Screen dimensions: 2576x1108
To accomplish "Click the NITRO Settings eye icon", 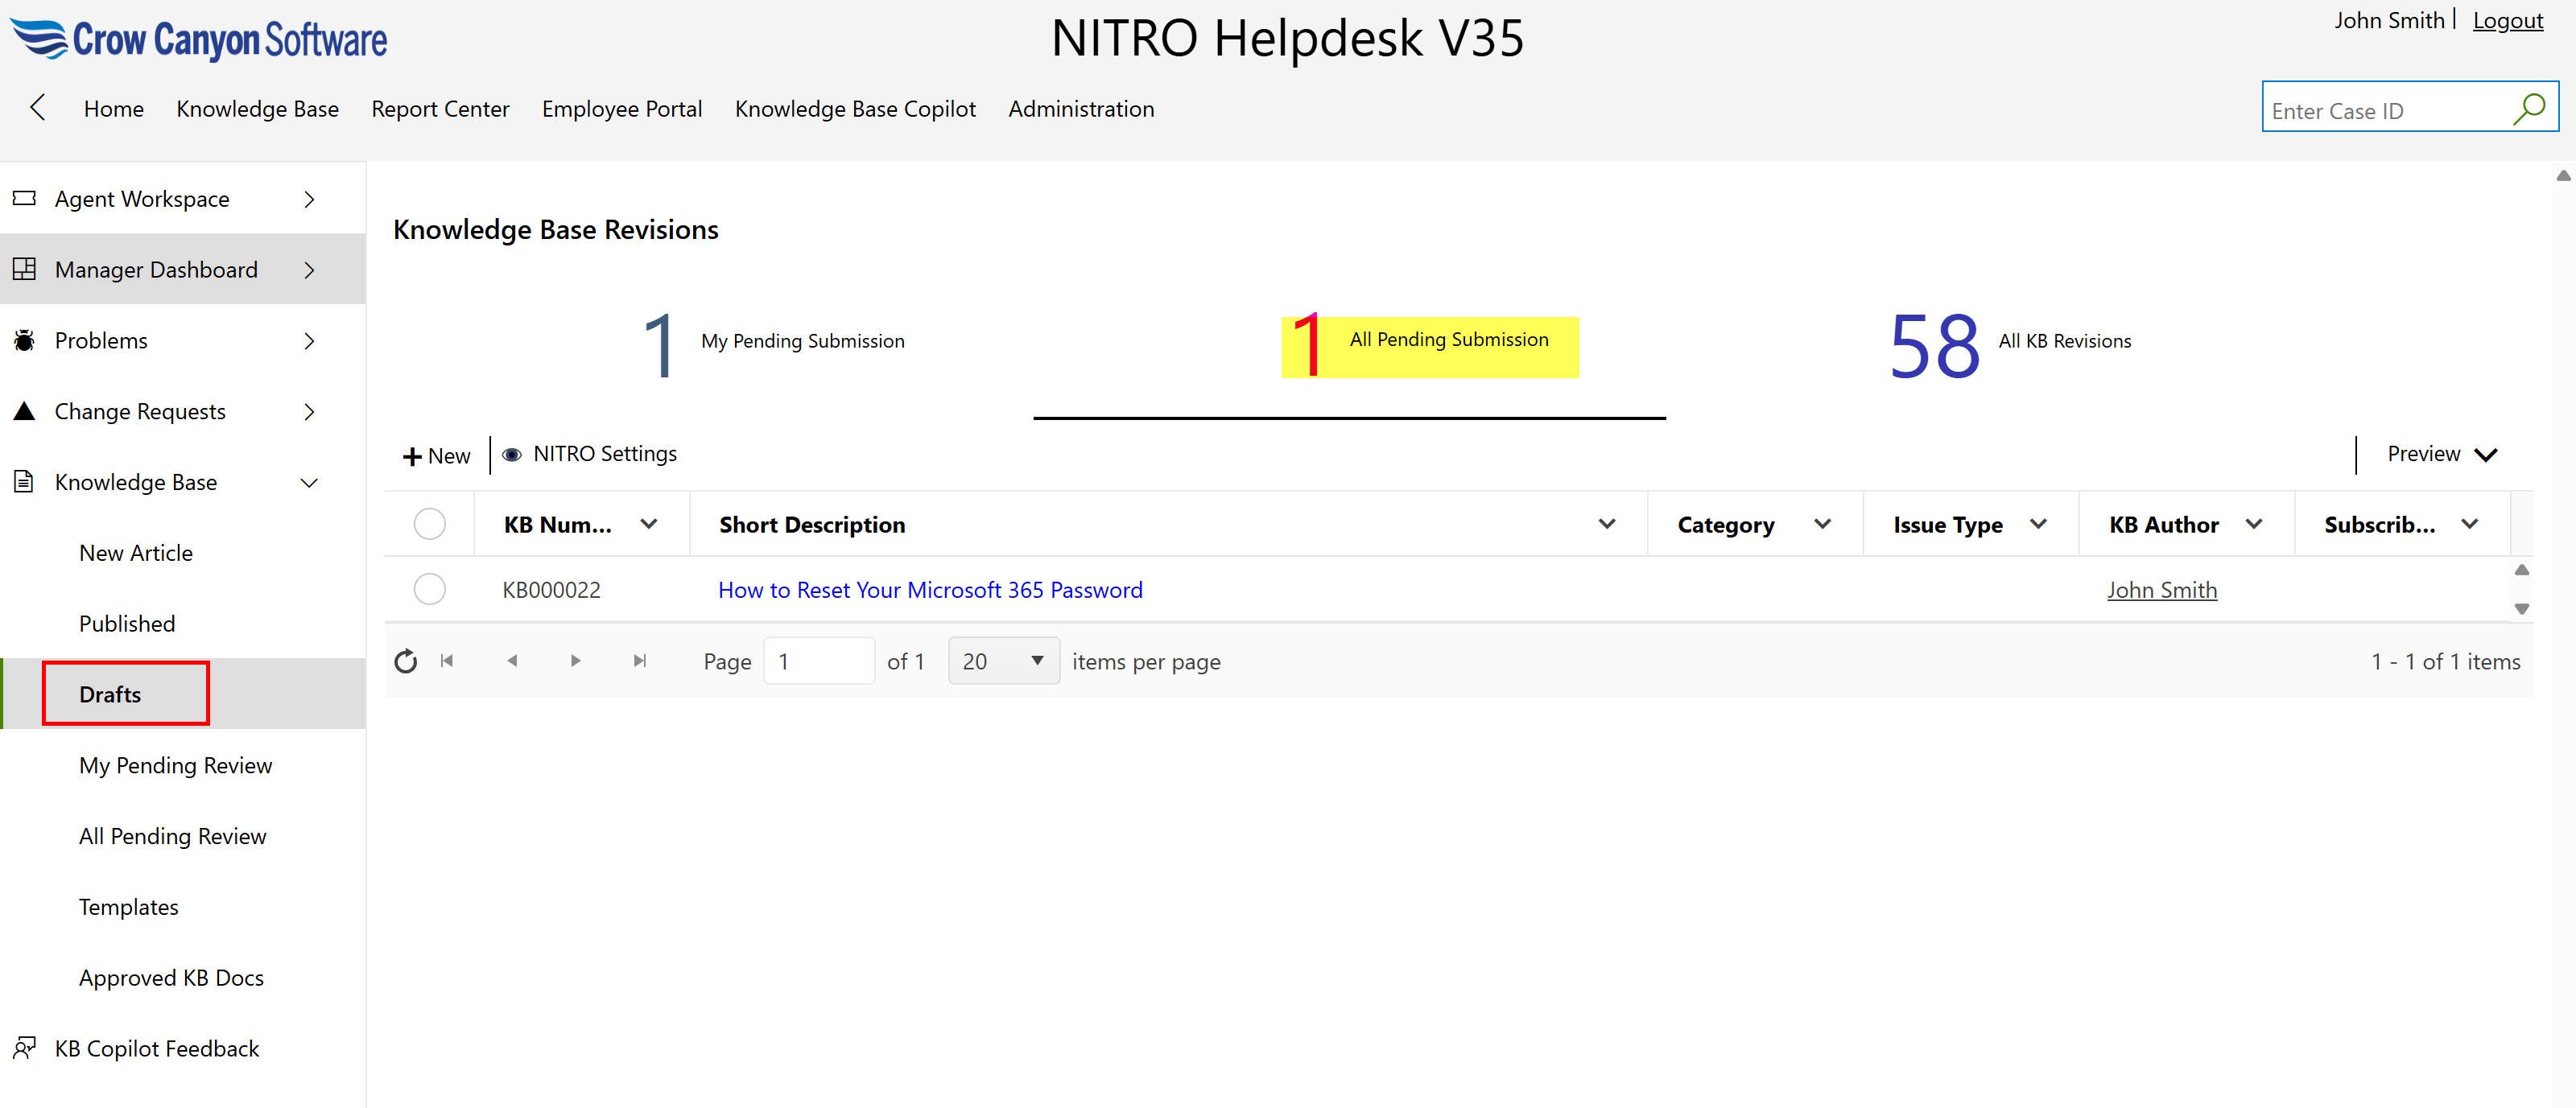I will click(x=511, y=455).
